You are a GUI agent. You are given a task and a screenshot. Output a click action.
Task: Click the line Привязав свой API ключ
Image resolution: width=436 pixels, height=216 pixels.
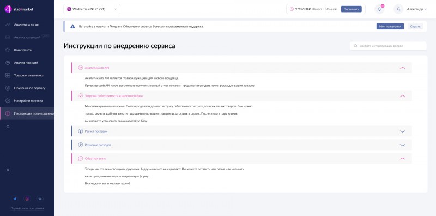coord(169,86)
